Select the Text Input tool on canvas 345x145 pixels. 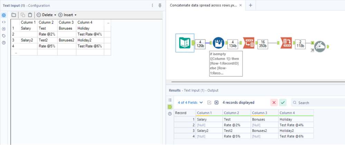click(185, 43)
